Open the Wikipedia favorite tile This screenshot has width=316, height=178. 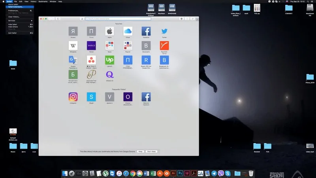pyautogui.click(x=73, y=45)
